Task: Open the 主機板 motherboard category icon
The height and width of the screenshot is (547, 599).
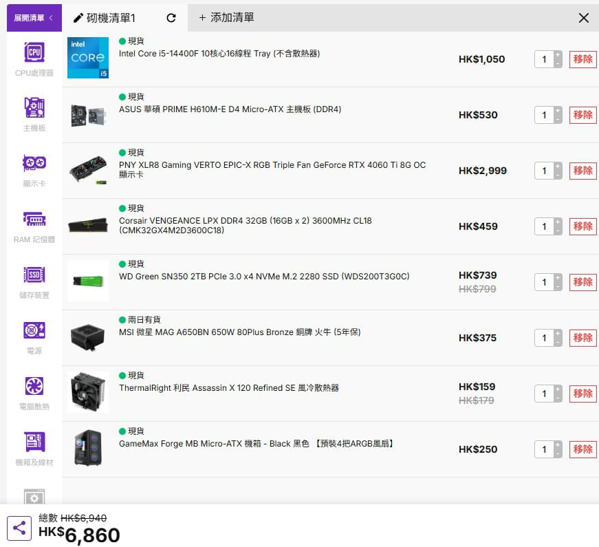Action: (x=34, y=108)
